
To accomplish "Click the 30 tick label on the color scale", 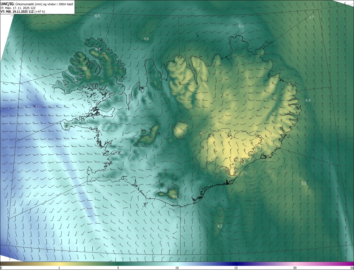I will (295, 268).
